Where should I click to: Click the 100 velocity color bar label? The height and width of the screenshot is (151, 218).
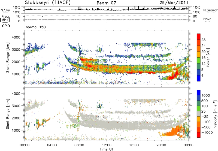[x=205, y=106]
